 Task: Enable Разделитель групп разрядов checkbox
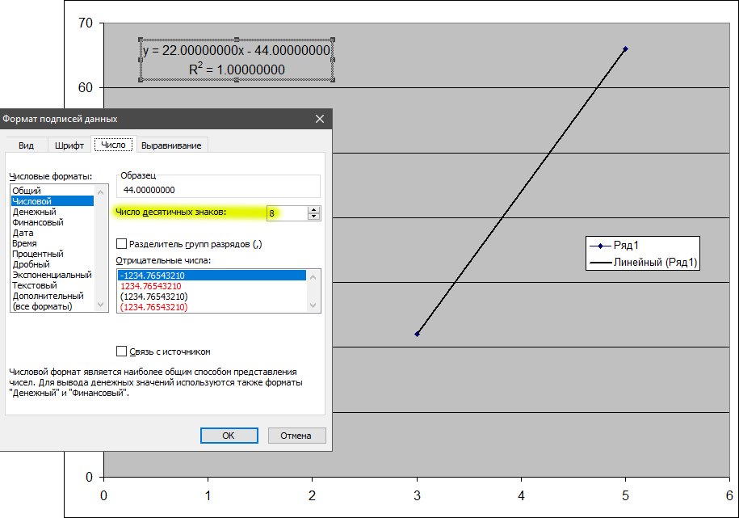[x=122, y=243]
